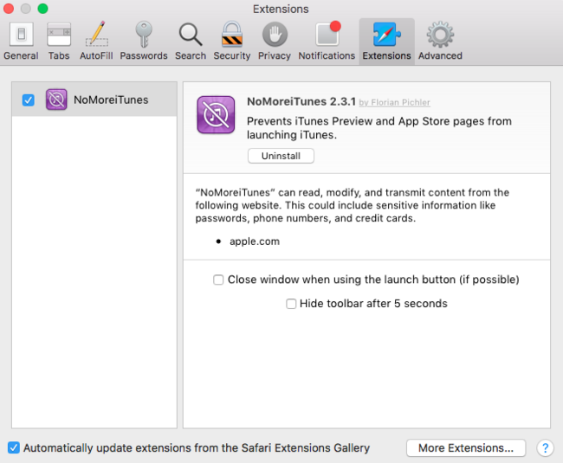Viewport: 563px width, 463px height.
Task: Open the Tabs preferences pane
Action: [59, 42]
